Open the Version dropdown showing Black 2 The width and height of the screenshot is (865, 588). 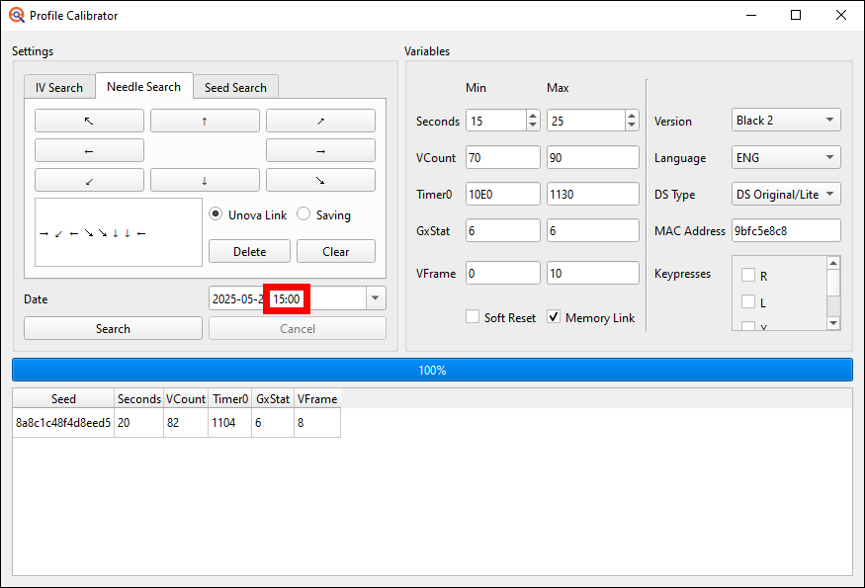click(x=785, y=121)
